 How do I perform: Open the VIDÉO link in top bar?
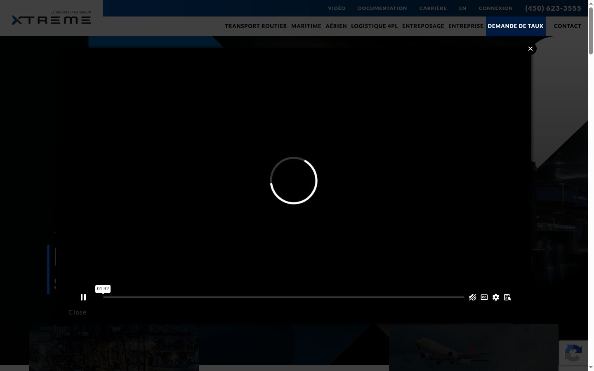click(337, 8)
